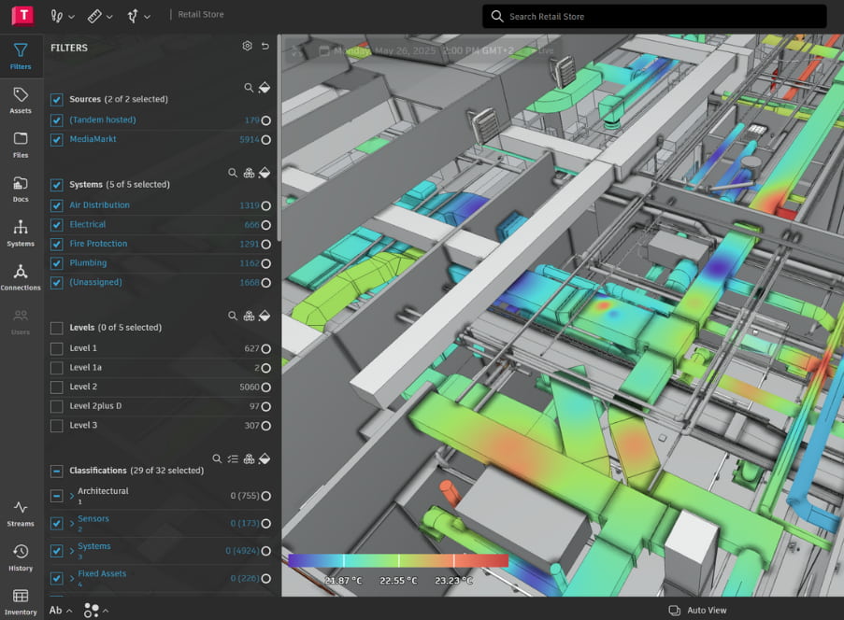844x620 pixels.
Task: Open the History panel
Action: click(x=21, y=557)
